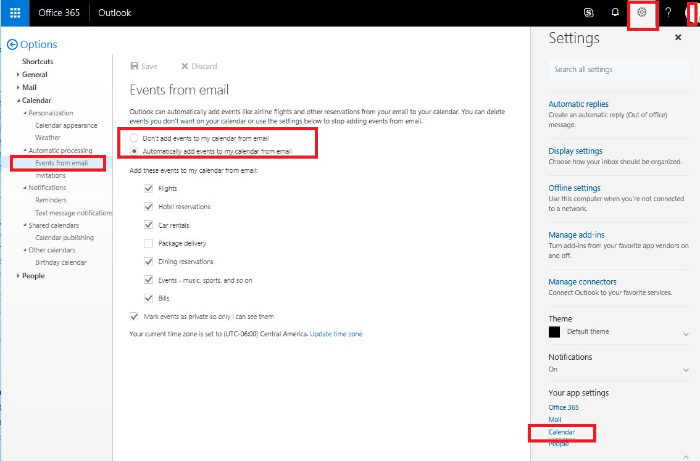Click the Discard X icon
Screen dimensions: 700x461
pyautogui.click(x=185, y=66)
